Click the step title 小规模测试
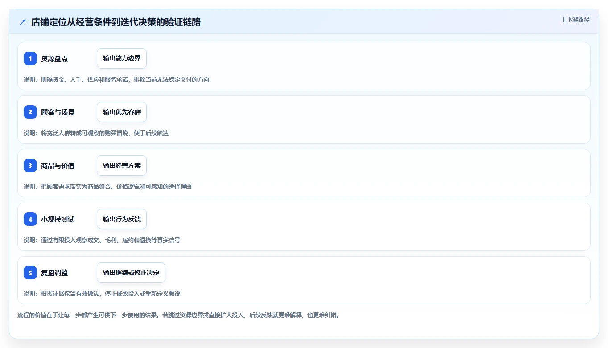Screen dimensions: 608x348 click(x=58, y=219)
